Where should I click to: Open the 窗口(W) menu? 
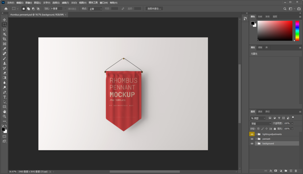point(104,3)
